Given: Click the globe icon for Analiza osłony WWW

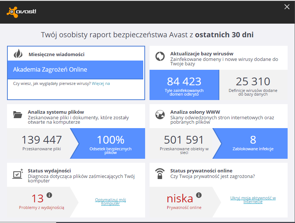Looking at the screenshot, I should 160,114.
